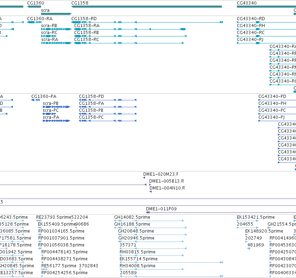Image resolution: width=296 pixels, height=278 pixels.
Task: Select BAC clone label DME1-011P09
Action: (x=161, y=209)
